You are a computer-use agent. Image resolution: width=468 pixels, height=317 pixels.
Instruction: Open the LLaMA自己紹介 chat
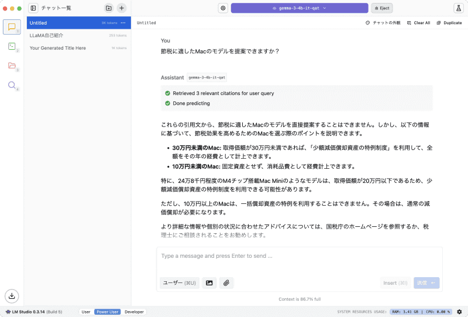click(x=79, y=35)
